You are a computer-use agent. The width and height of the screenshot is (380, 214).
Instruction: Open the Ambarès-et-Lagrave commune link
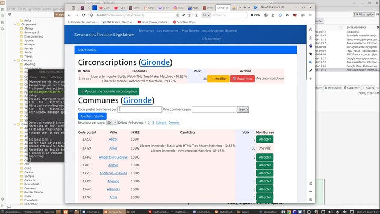pyautogui.click(x=113, y=157)
